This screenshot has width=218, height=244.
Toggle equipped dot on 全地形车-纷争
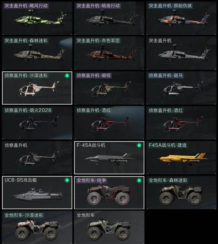click(139, 180)
